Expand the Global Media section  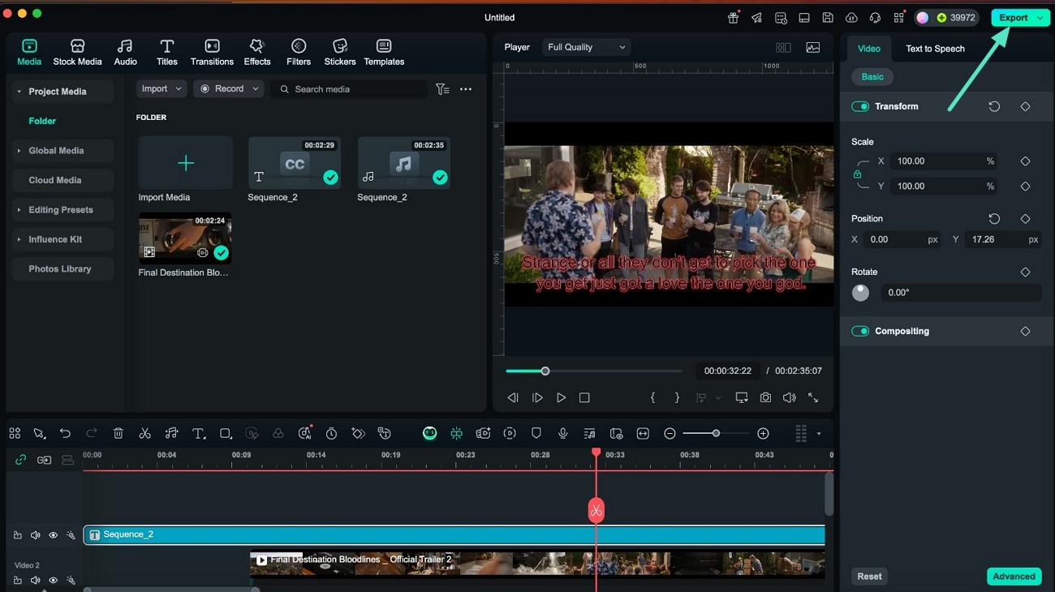pos(19,151)
